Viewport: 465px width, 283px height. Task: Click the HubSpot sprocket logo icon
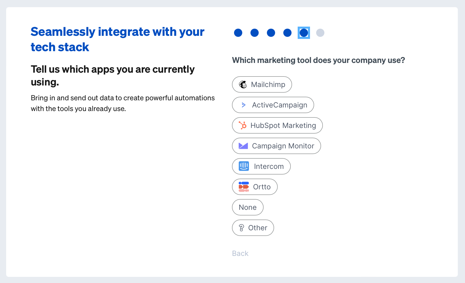pyautogui.click(x=243, y=125)
